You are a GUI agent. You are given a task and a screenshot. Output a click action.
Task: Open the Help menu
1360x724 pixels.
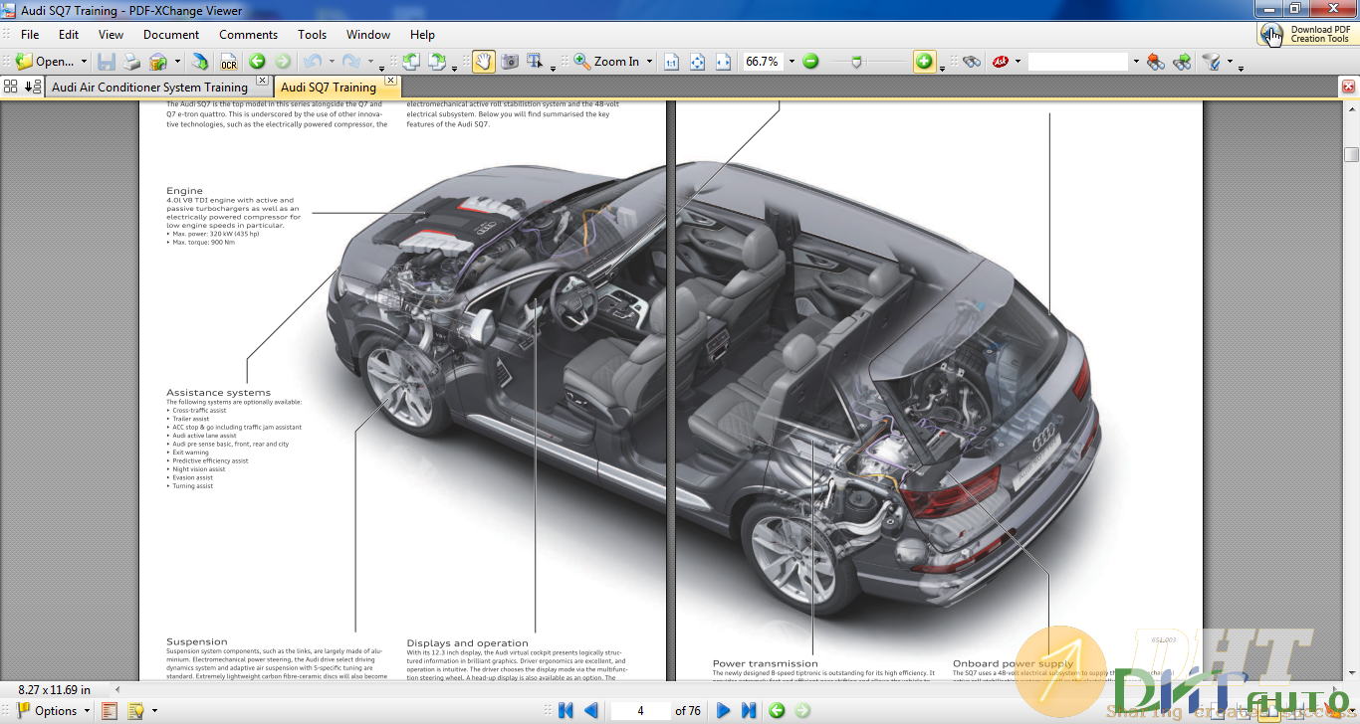click(422, 34)
